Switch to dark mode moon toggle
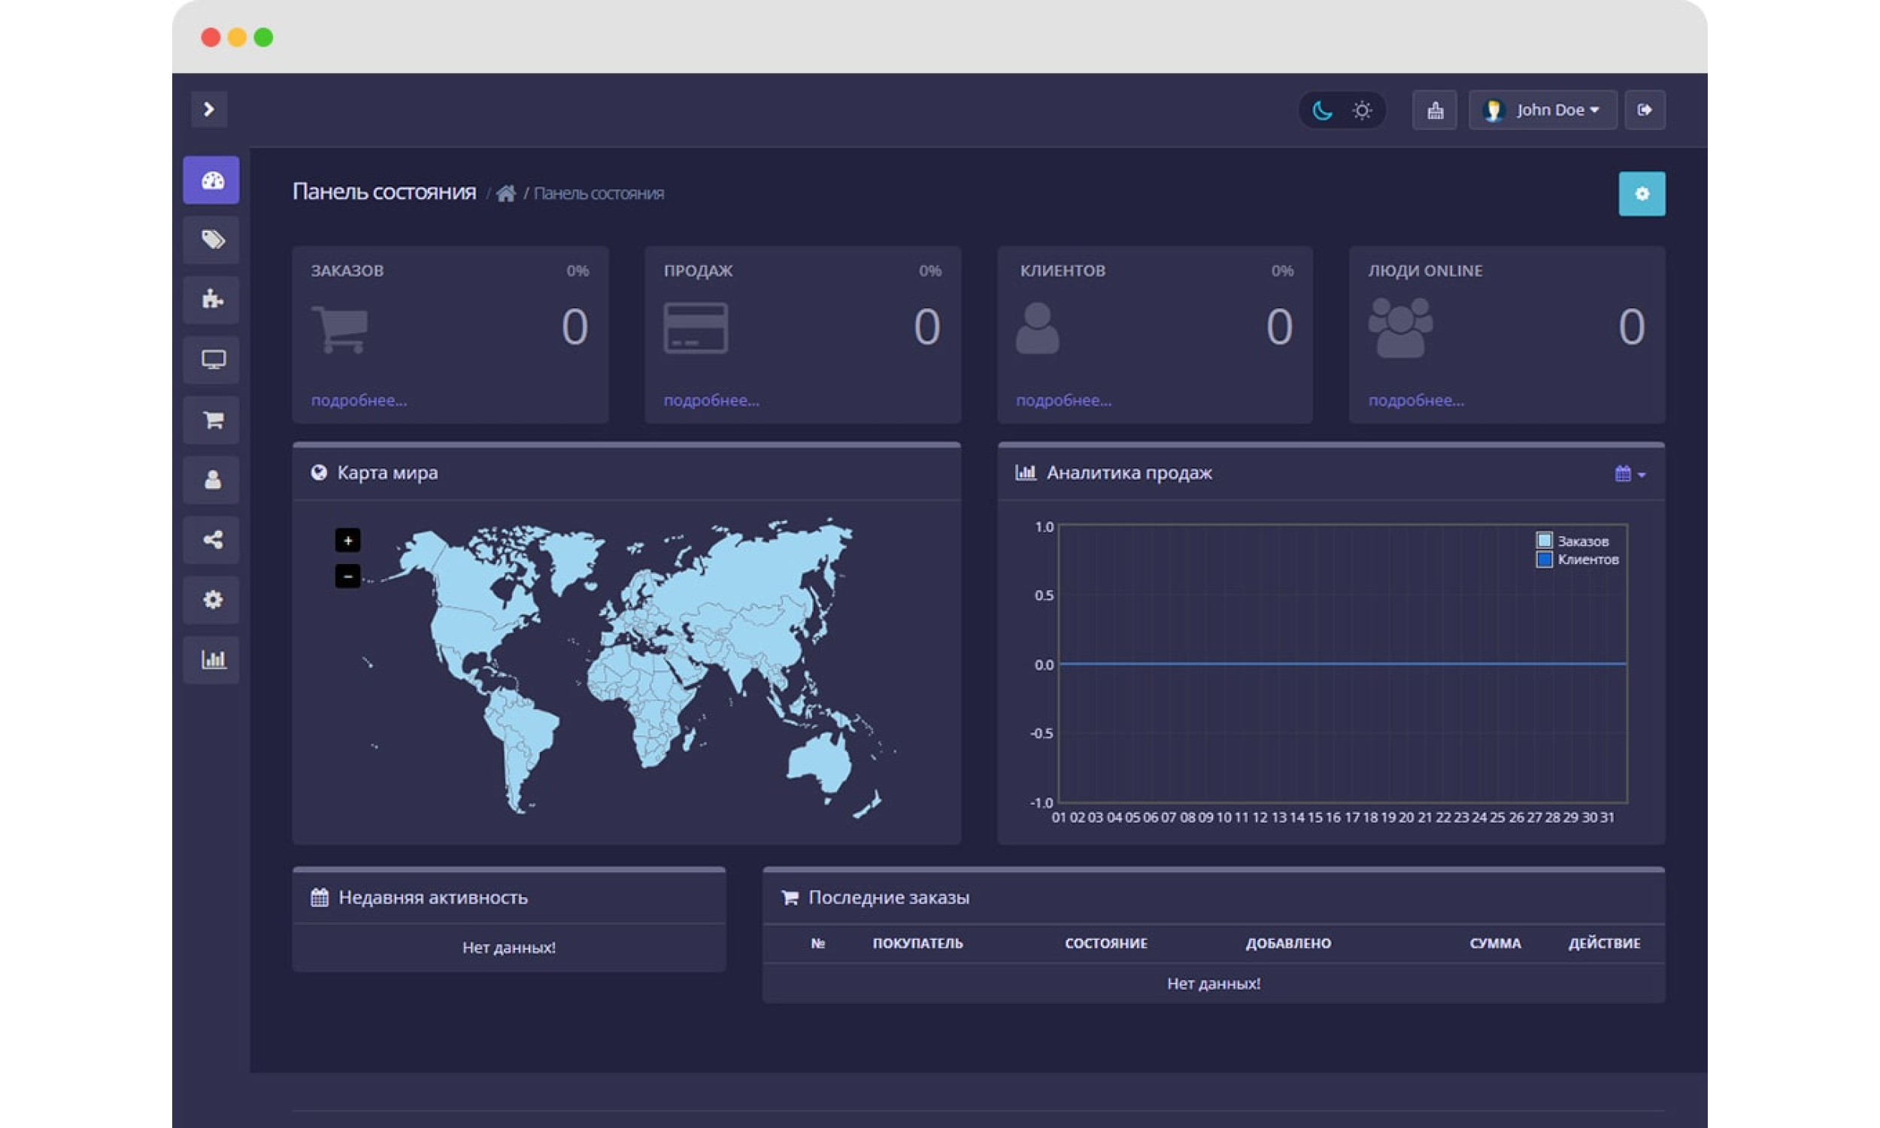 (x=1321, y=111)
